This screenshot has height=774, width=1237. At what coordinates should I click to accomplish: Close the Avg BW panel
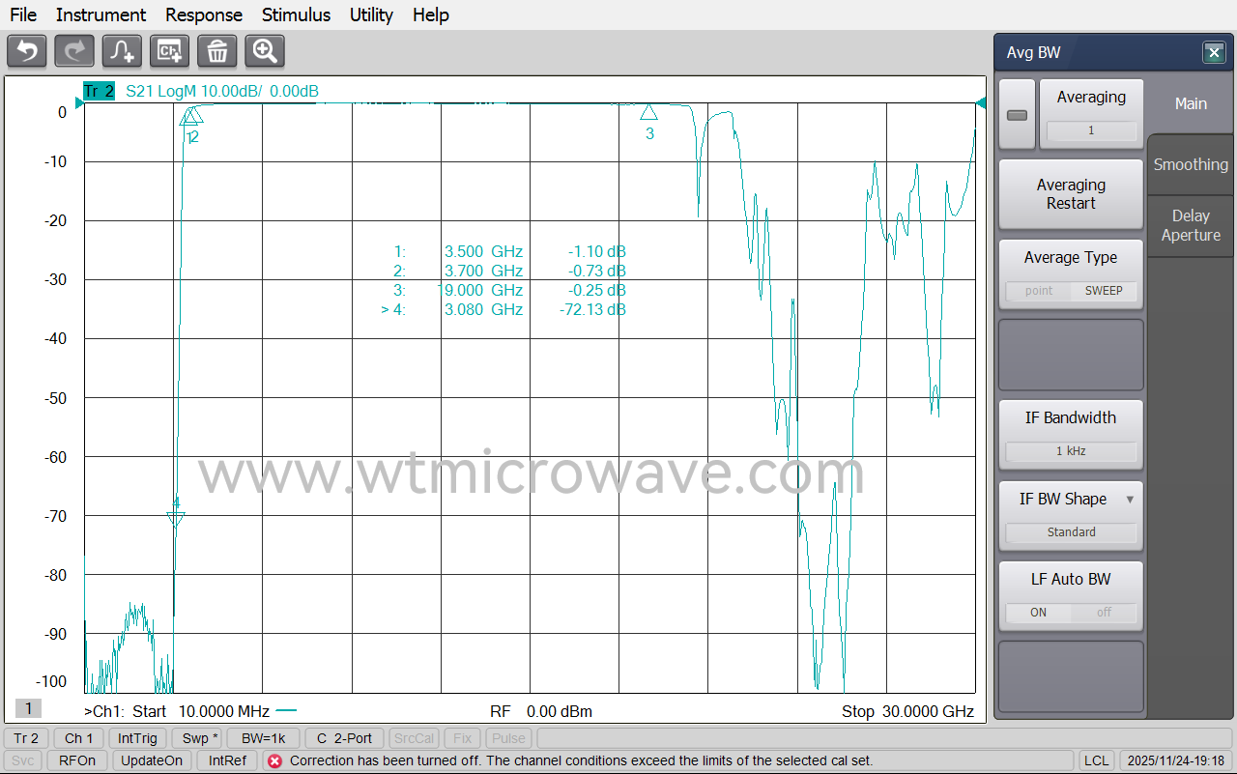[x=1214, y=53]
